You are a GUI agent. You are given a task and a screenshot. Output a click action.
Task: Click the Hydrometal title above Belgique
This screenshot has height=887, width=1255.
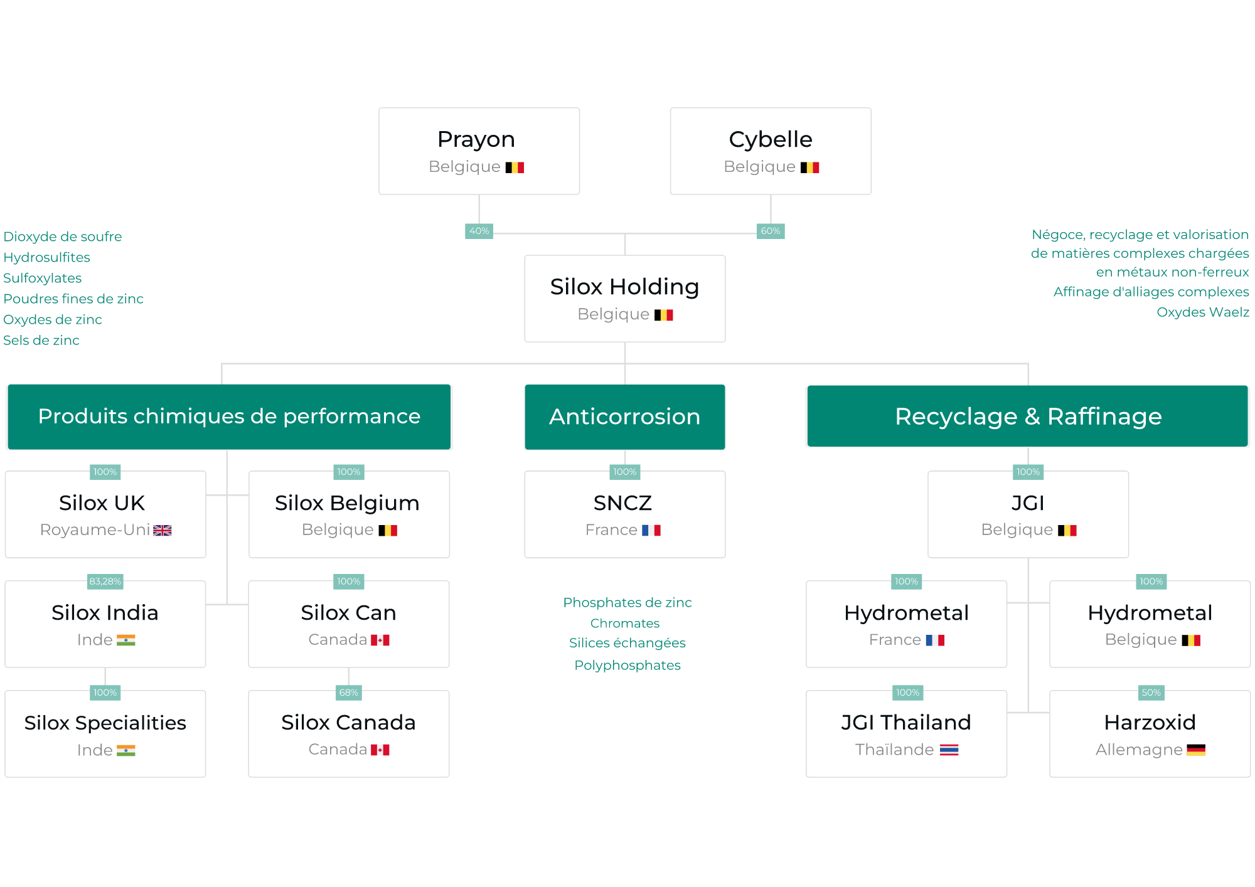click(x=1150, y=613)
